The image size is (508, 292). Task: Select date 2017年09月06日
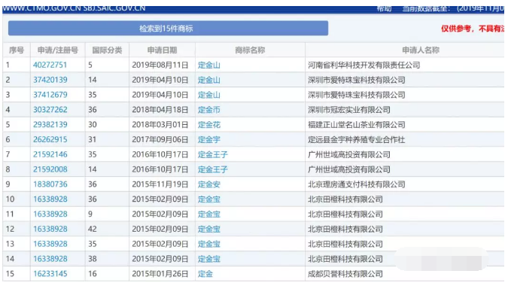(x=160, y=139)
